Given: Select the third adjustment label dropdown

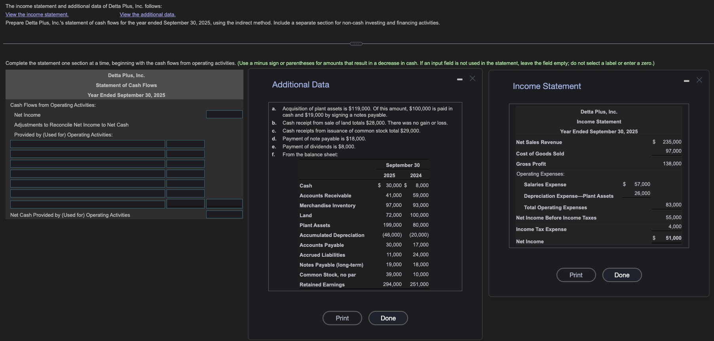Looking at the screenshot, I should click(x=87, y=164).
